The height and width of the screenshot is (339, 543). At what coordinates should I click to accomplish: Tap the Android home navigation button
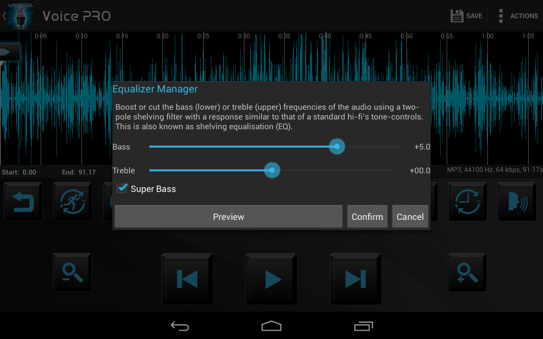coord(271,326)
